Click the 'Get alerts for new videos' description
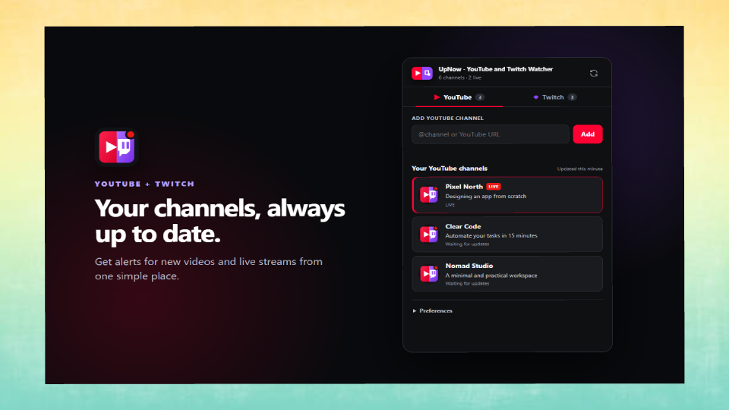 click(x=209, y=269)
